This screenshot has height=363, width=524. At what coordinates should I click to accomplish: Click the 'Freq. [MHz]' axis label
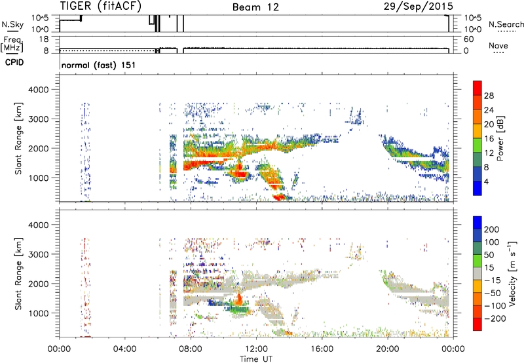(12, 45)
